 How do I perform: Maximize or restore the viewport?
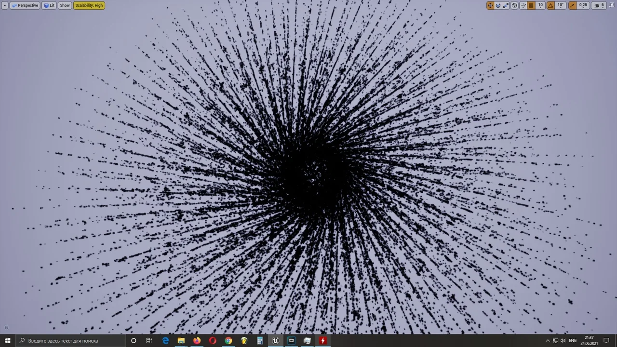(612, 5)
